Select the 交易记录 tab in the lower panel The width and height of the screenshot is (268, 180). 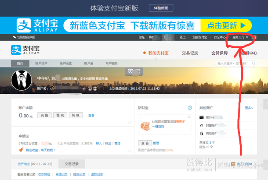coord(72,164)
